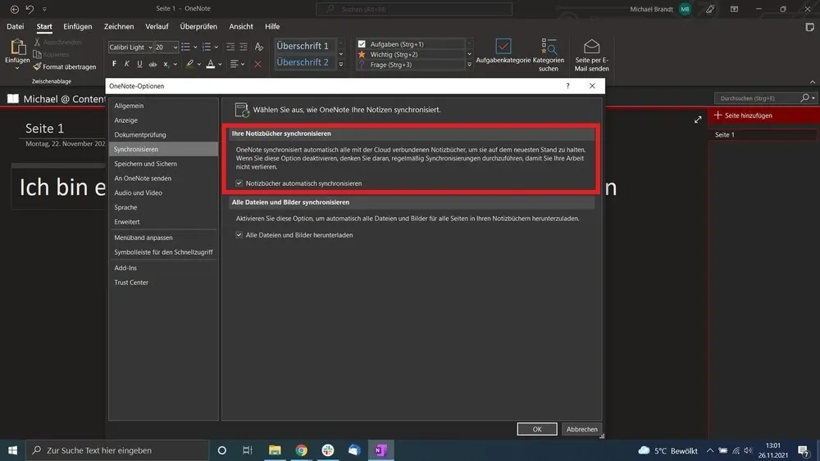The height and width of the screenshot is (461, 820).
Task: Click the ribbon display options icon
Action: [734, 9]
